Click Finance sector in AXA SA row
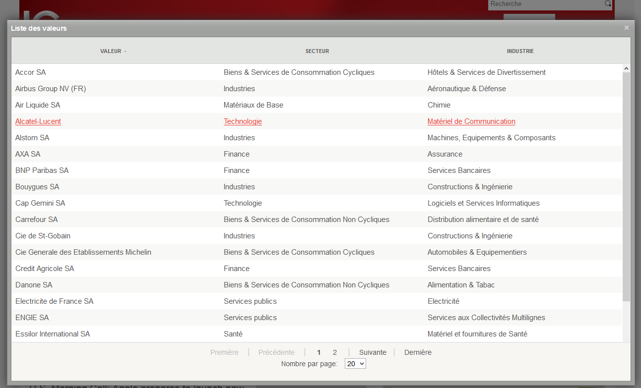 237,154
